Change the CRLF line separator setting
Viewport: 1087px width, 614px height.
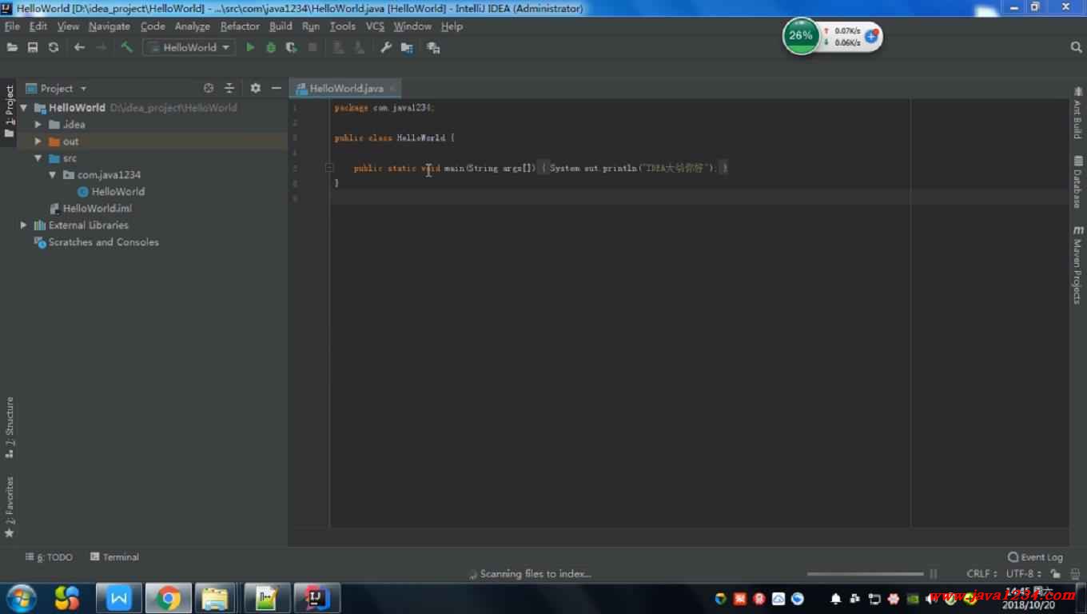[981, 574]
